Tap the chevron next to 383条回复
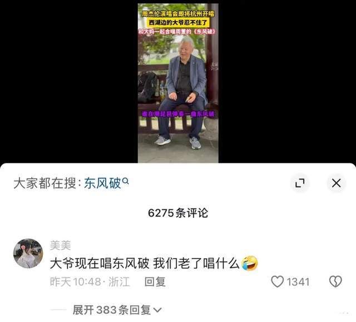The height and width of the screenshot is (322, 356). (157, 310)
